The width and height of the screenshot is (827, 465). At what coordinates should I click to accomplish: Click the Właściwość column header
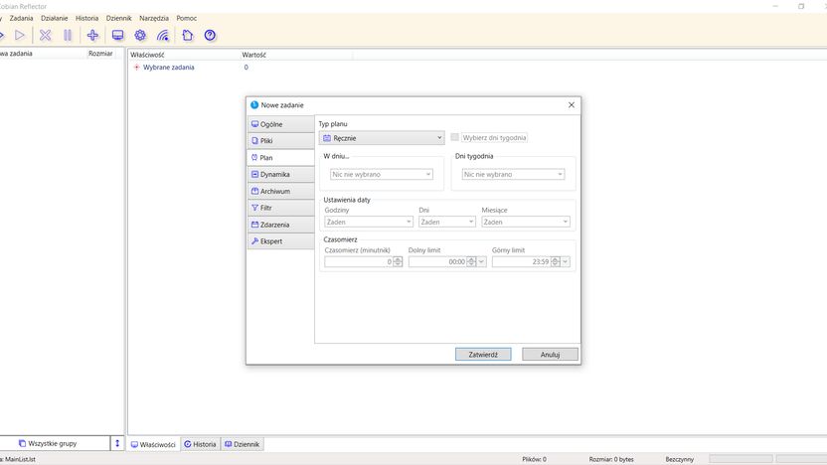click(x=148, y=55)
